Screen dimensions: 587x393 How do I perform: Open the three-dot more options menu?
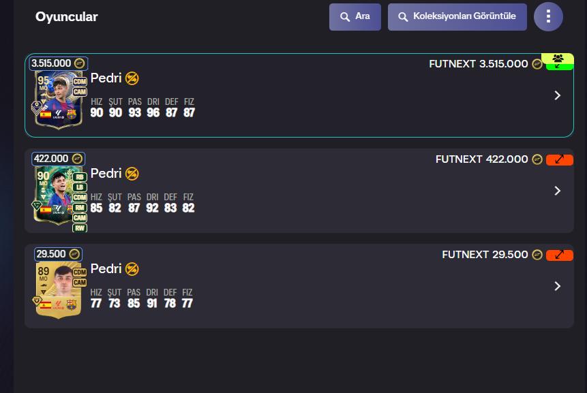(548, 17)
